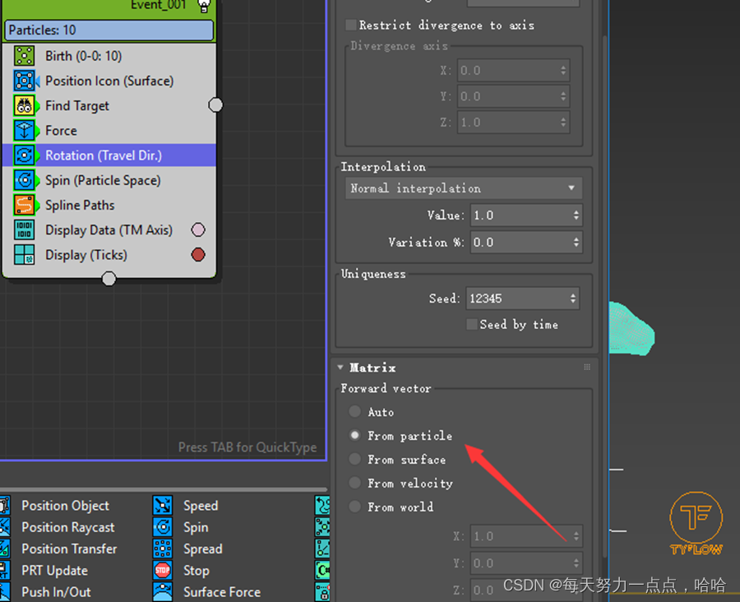Pick the Spread operator icon in depot
This screenshot has height=602, width=740.
pyautogui.click(x=163, y=549)
